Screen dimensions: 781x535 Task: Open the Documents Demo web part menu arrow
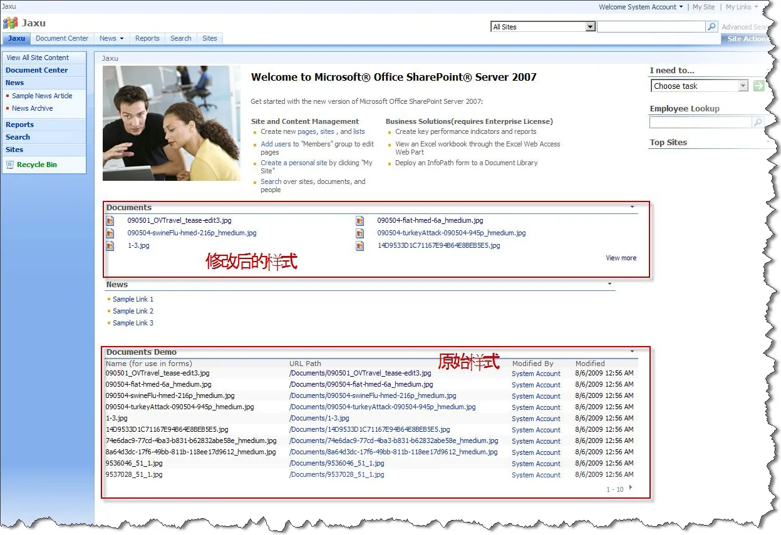coord(632,351)
